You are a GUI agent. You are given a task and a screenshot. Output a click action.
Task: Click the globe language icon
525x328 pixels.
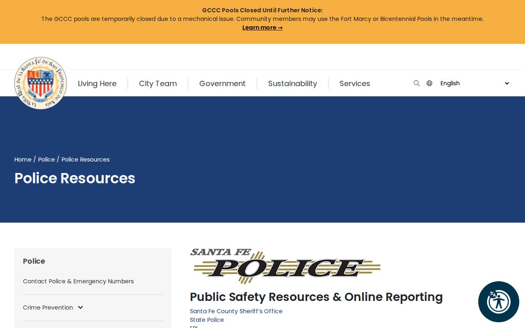click(429, 83)
